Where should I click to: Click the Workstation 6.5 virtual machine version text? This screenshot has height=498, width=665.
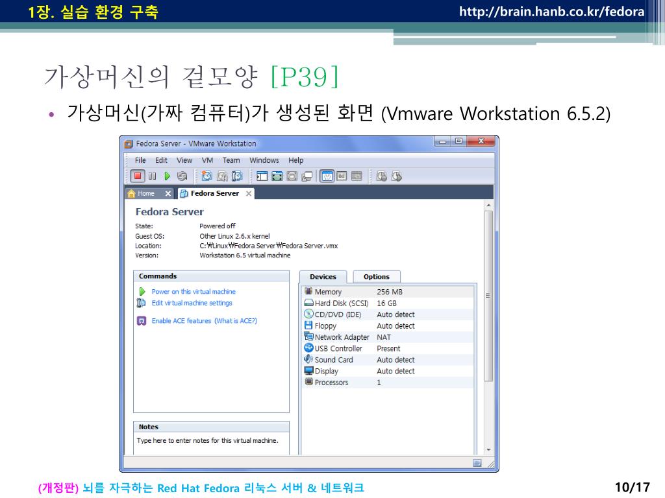point(245,255)
